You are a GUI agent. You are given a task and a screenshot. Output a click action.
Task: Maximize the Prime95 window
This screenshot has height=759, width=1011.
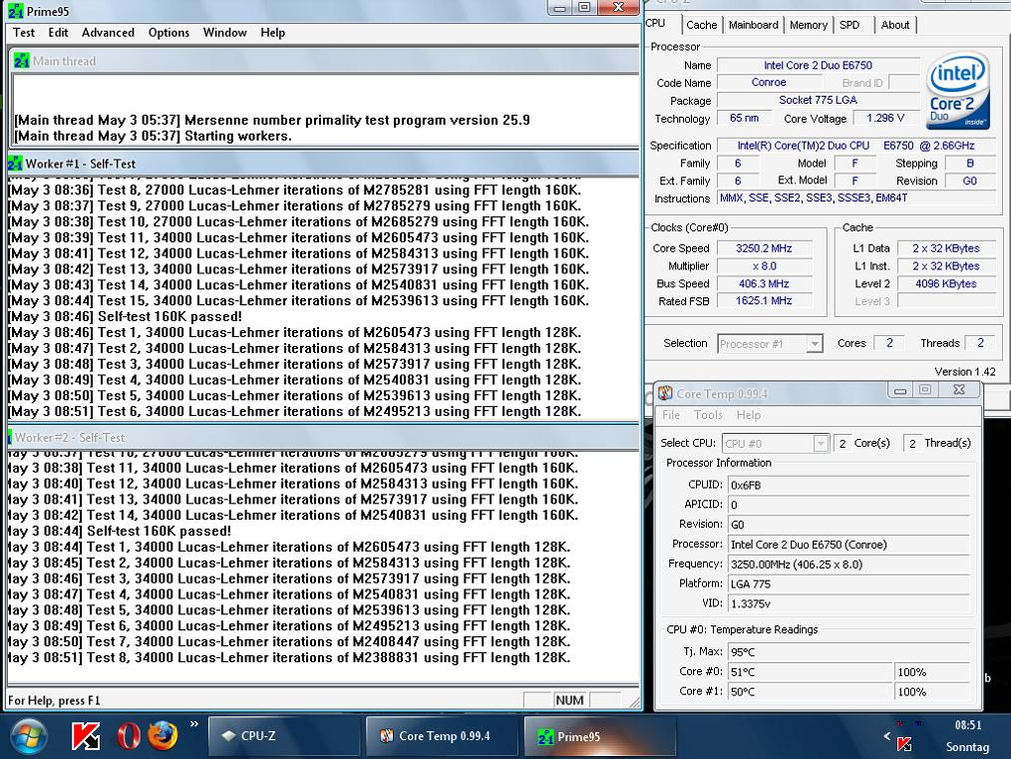point(584,7)
